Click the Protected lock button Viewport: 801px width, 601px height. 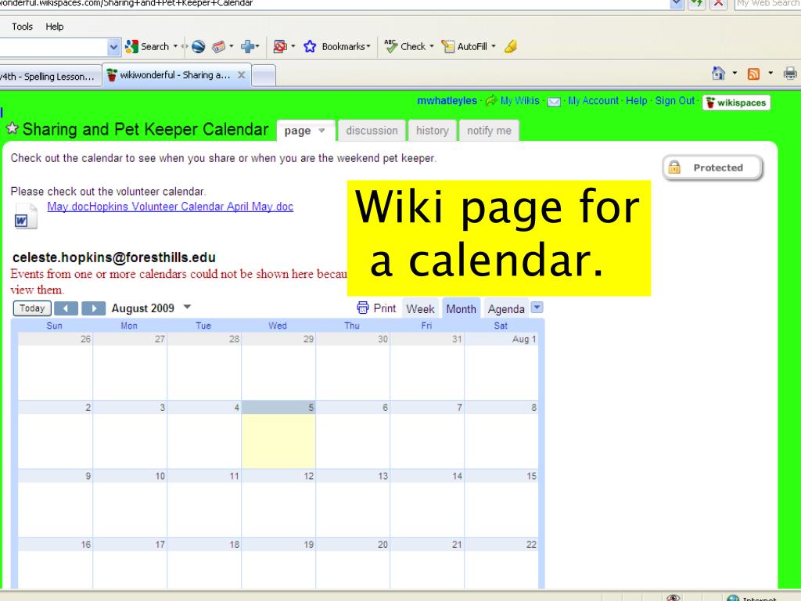[x=712, y=167]
